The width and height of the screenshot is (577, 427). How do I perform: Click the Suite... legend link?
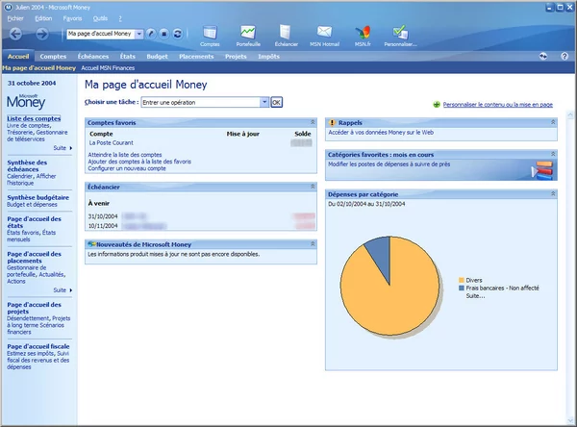tap(475, 296)
